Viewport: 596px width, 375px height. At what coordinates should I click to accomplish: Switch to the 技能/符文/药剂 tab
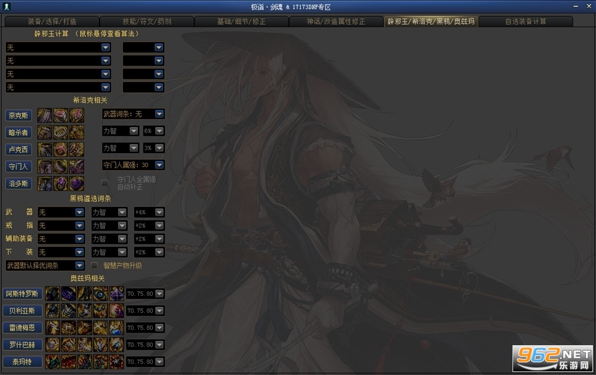click(x=147, y=21)
